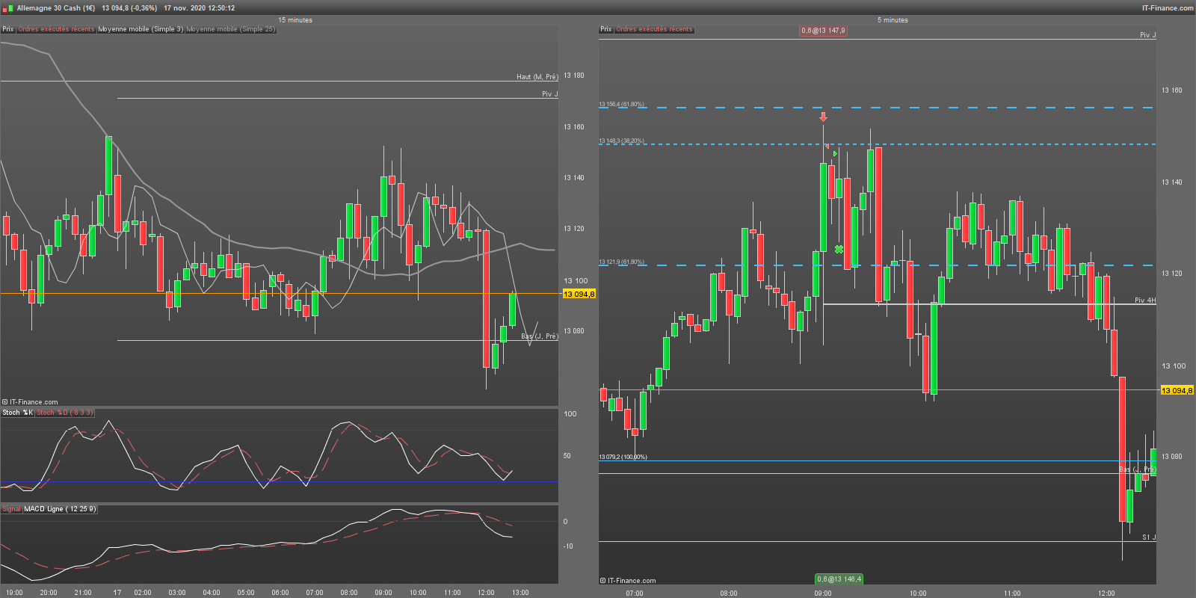Select Prix label in the 5 minutes chart
1196x598 pixels.
coord(606,29)
